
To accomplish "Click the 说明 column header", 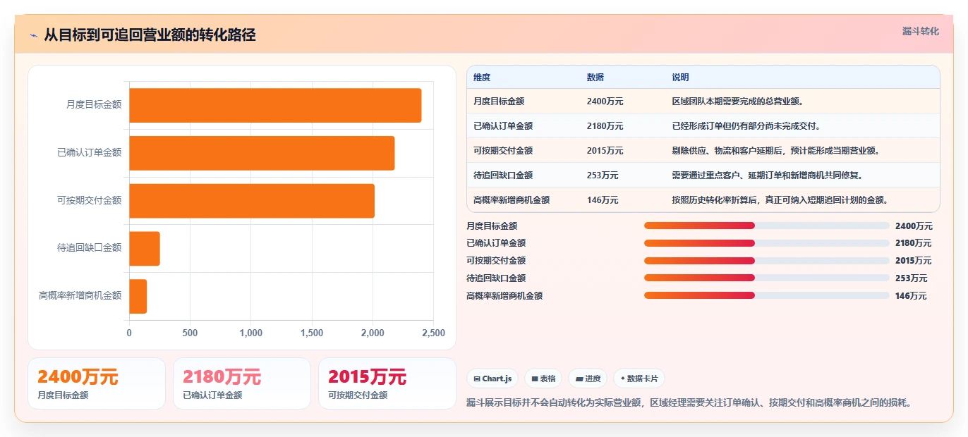I will point(681,78).
